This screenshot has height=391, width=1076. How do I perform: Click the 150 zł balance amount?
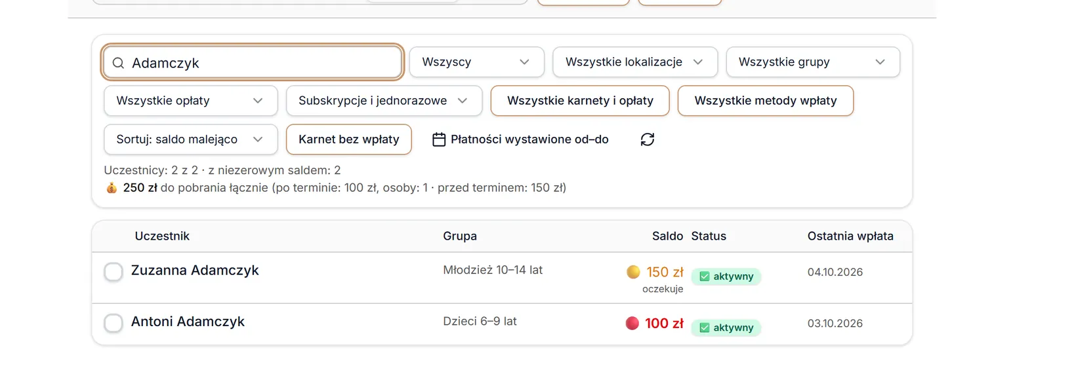point(665,272)
